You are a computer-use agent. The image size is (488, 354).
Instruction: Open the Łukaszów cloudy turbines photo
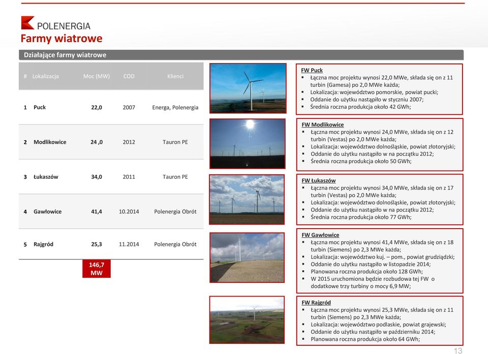(247, 200)
